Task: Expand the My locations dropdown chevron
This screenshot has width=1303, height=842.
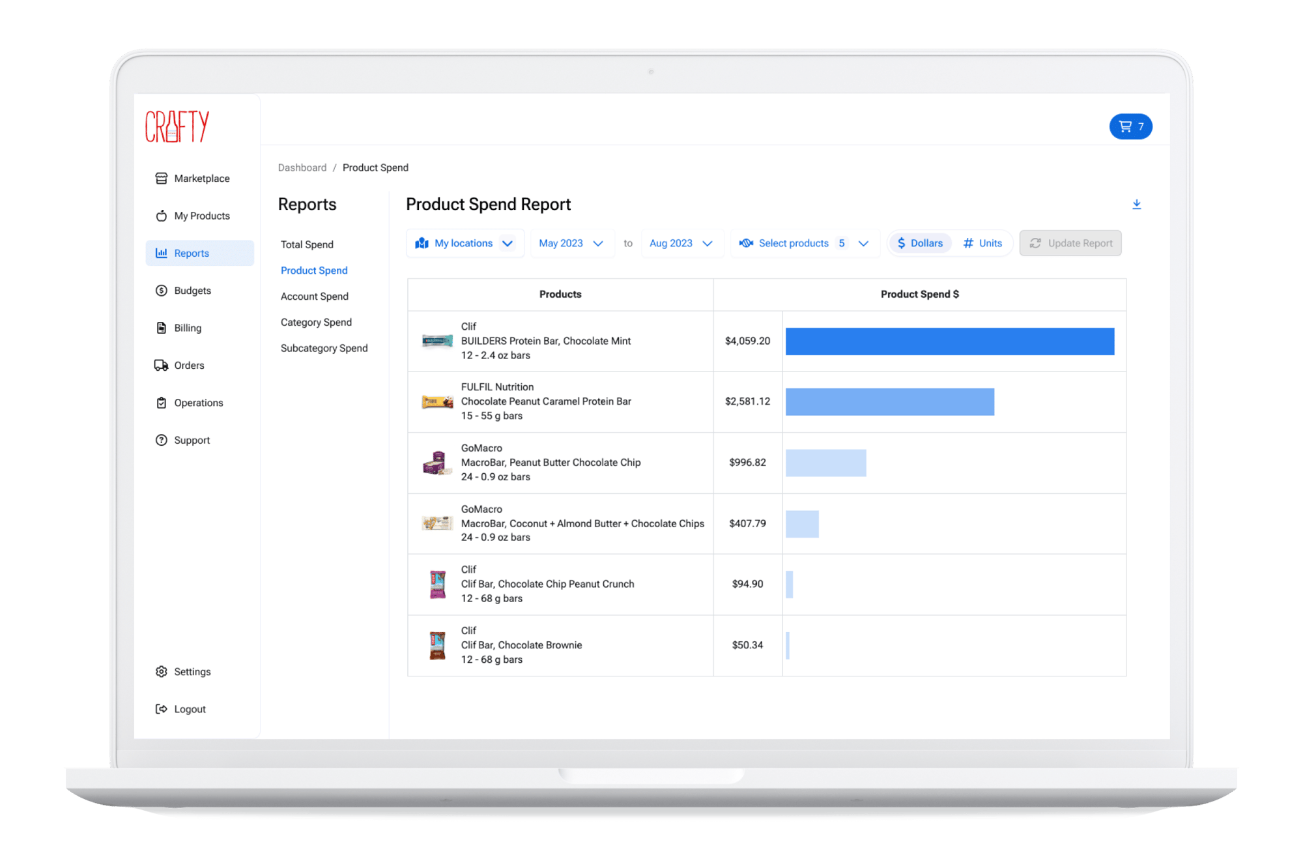Action: pyautogui.click(x=508, y=244)
